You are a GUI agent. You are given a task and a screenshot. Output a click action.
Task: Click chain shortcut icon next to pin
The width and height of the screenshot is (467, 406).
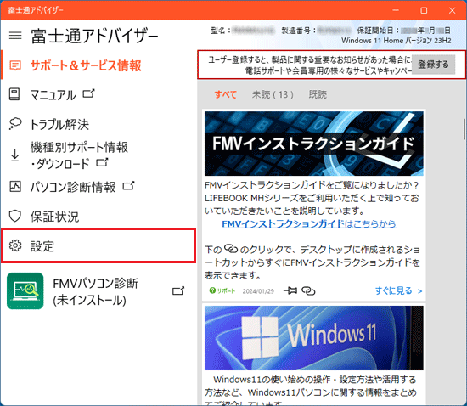[x=308, y=290]
